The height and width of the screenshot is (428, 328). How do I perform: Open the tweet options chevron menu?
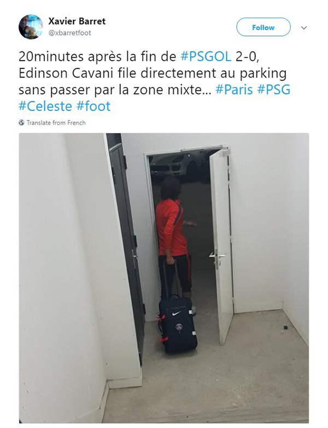[304, 27]
